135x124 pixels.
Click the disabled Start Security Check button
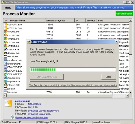click(x=47, y=77)
